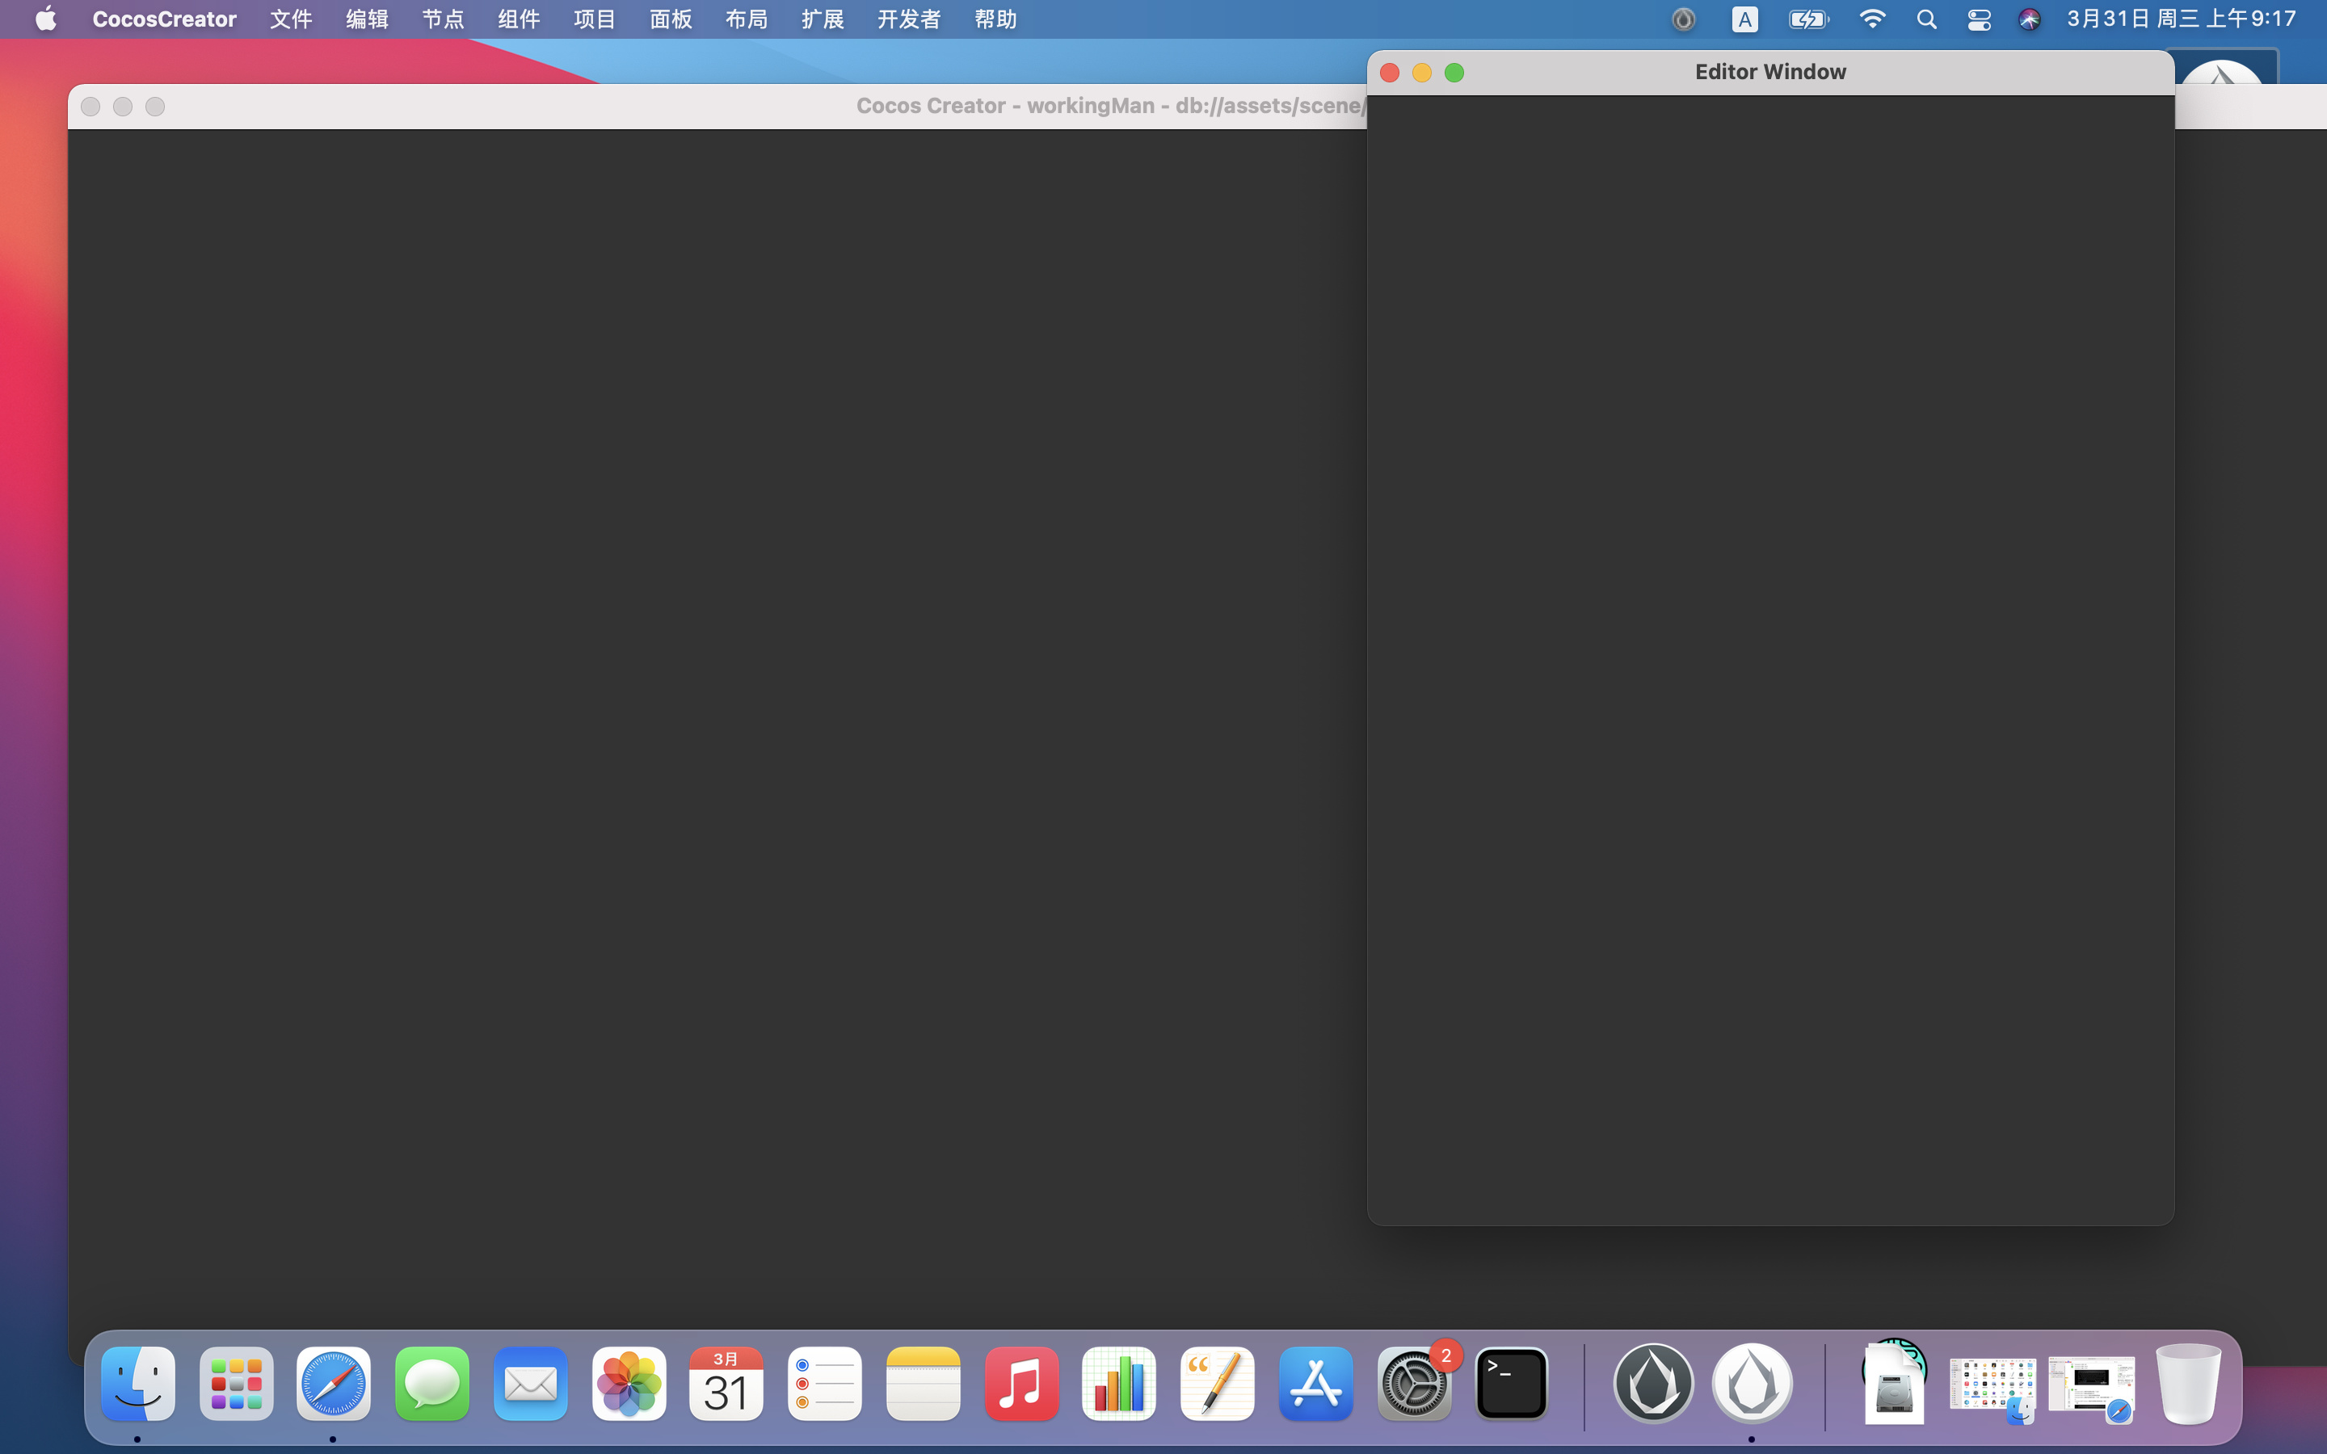Open System Preferences from the dock
2327x1454 pixels.
(x=1413, y=1385)
